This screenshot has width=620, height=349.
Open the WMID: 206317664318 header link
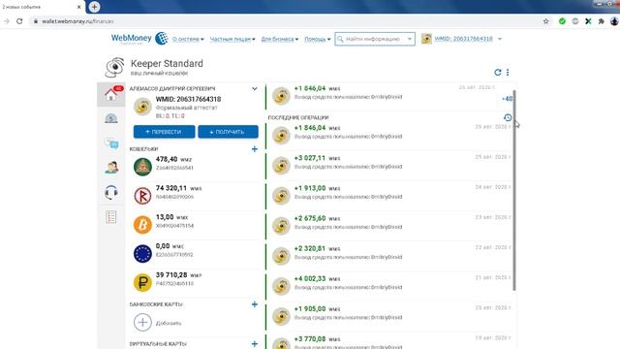(x=463, y=39)
